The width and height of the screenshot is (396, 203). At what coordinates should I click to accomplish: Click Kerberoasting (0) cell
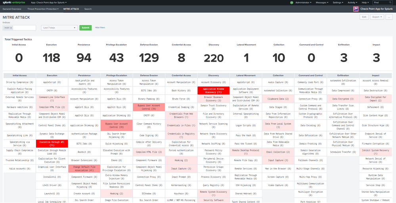tap(181, 185)
